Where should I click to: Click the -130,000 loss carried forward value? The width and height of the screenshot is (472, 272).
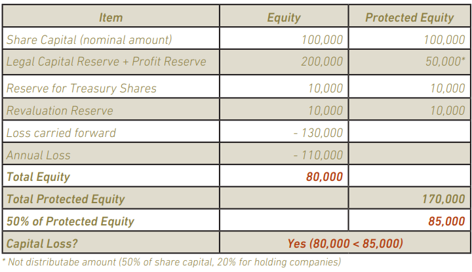318,132
